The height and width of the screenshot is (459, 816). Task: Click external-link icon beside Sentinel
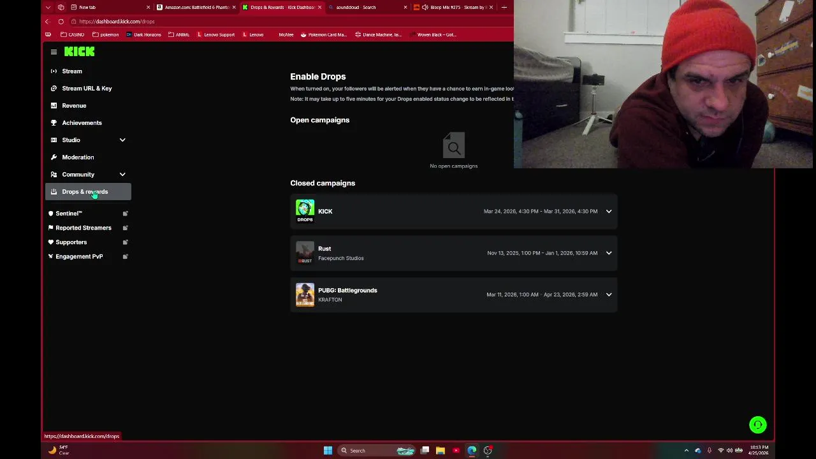pyautogui.click(x=126, y=214)
